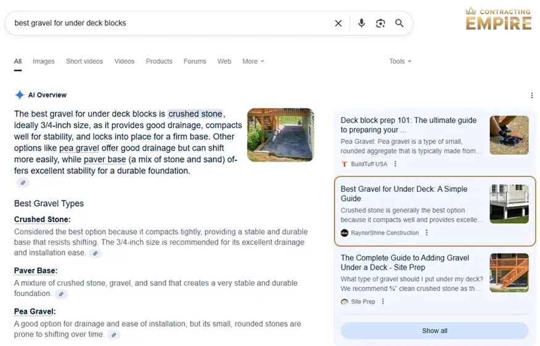This screenshot has height=346, width=540.
Task: Open Best Gravel for Under Deck guide
Action: tap(404, 194)
